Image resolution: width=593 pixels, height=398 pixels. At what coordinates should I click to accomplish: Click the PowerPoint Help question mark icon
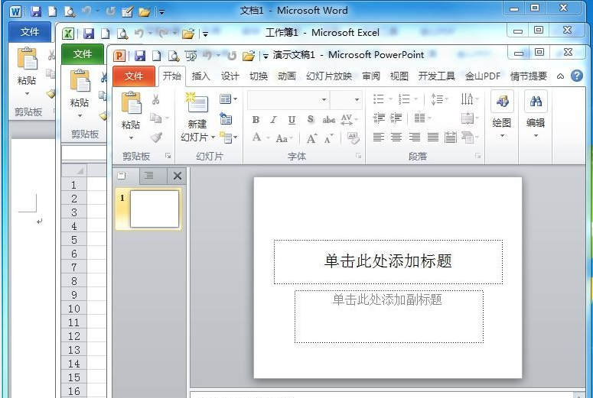(x=577, y=76)
